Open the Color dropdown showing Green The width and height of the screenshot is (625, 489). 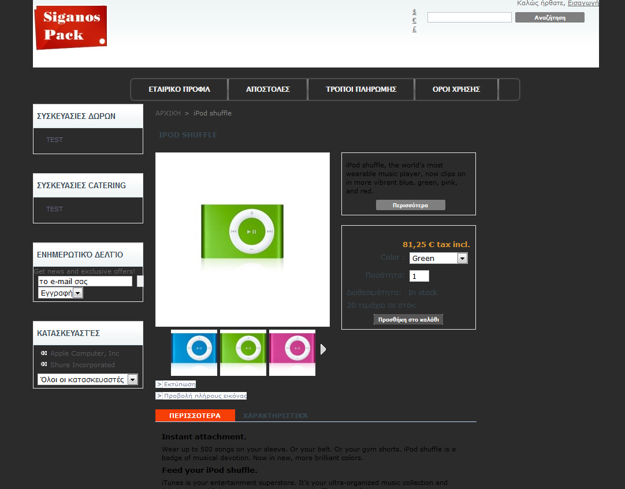[x=438, y=258]
